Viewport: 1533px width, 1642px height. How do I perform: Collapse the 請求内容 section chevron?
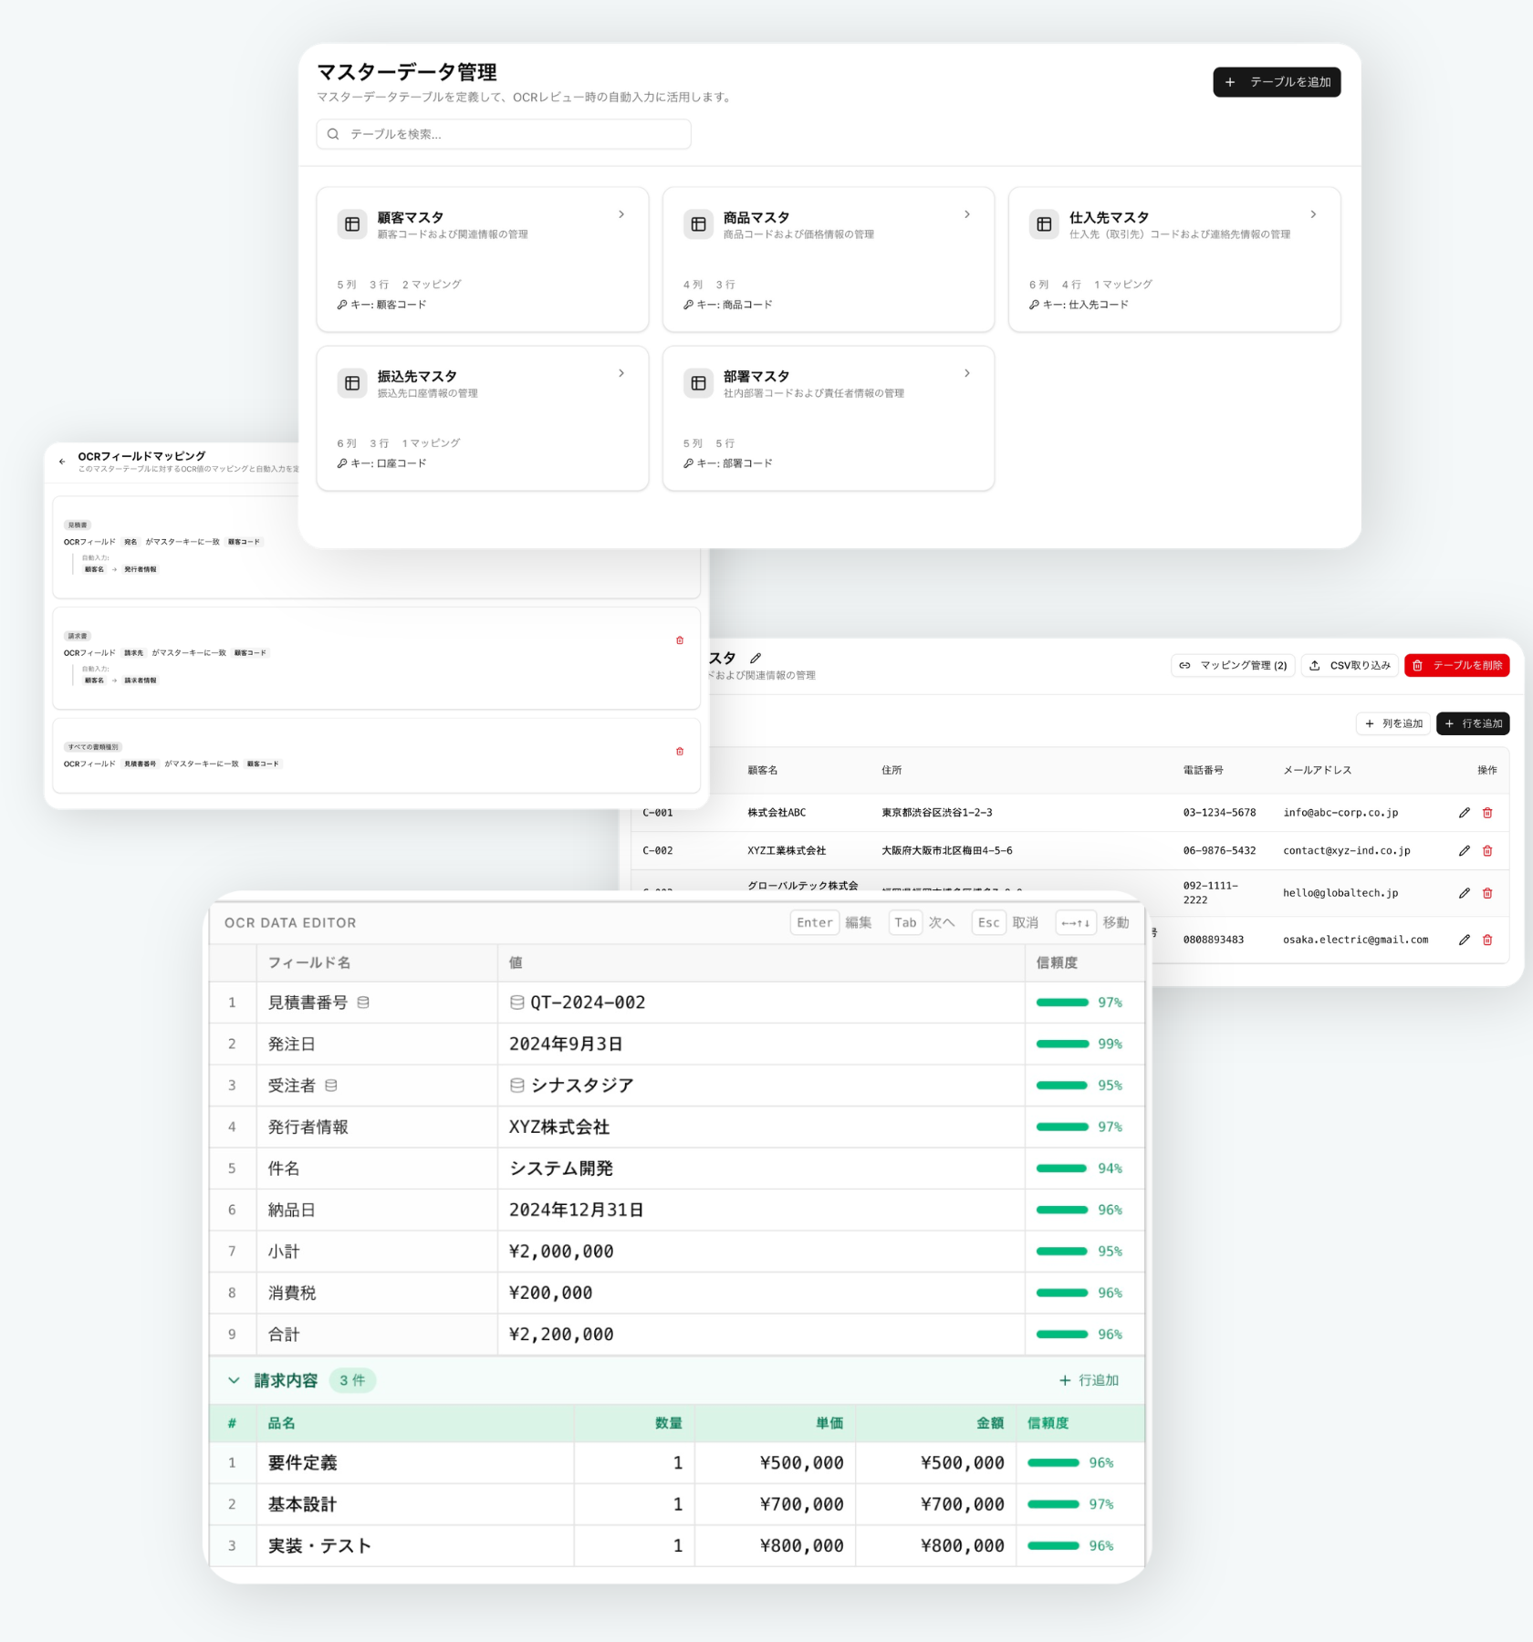[234, 1380]
